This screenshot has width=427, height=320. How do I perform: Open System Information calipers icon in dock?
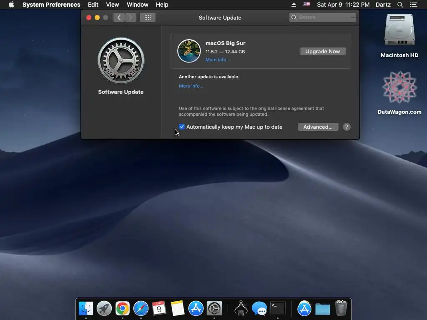pos(241,308)
